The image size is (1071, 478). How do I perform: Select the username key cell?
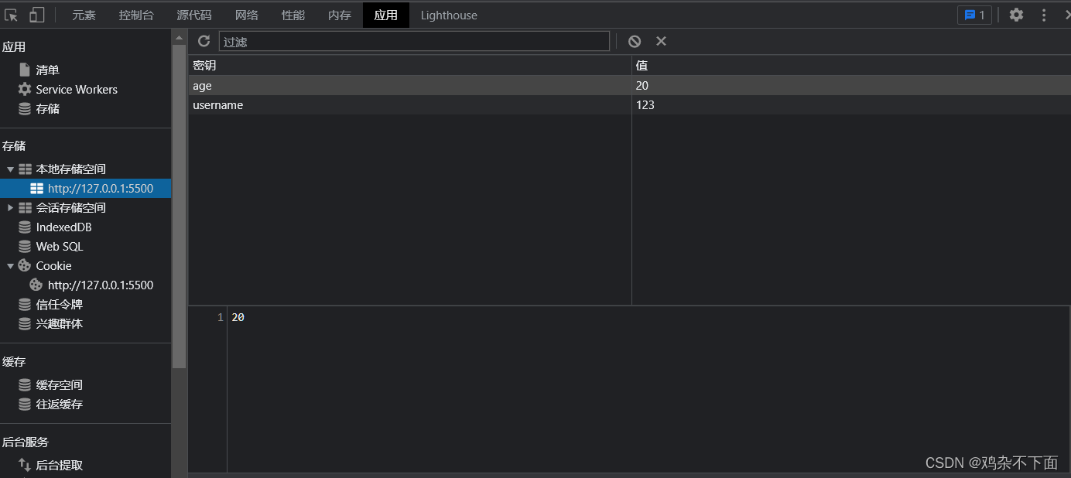pos(410,104)
